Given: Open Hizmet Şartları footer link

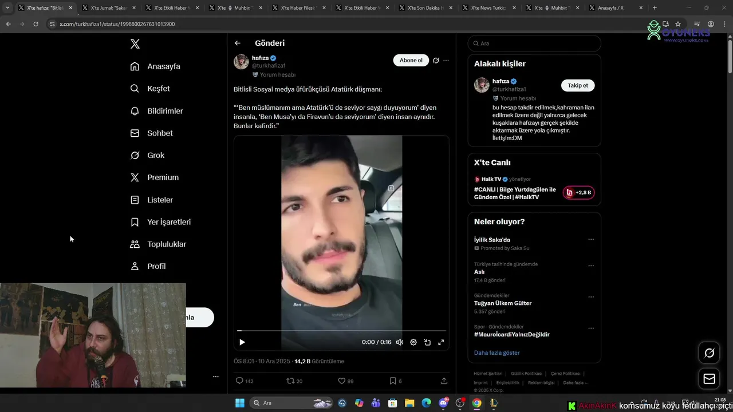Looking at the screenshot, I should (x=488, y=374).
